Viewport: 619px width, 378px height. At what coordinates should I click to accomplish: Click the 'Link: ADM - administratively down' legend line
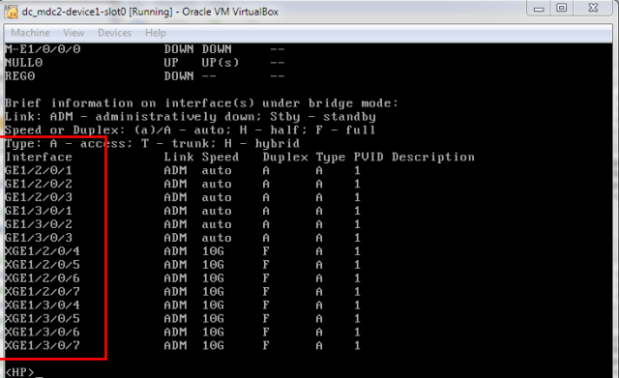pyautogui.click(x=190, y=117)
